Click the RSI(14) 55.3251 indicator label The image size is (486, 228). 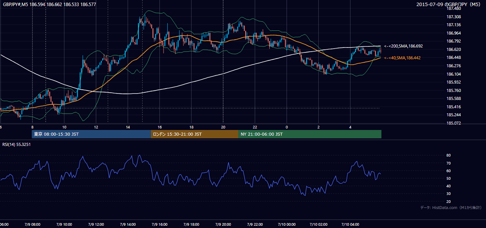point(16,144)
